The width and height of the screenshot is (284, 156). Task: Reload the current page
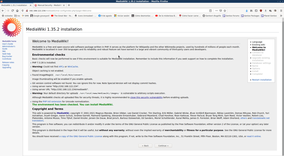tap(13, 11)
